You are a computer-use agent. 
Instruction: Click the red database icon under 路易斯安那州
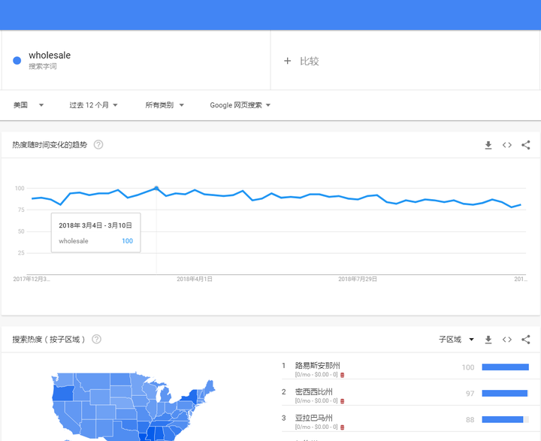343,375
